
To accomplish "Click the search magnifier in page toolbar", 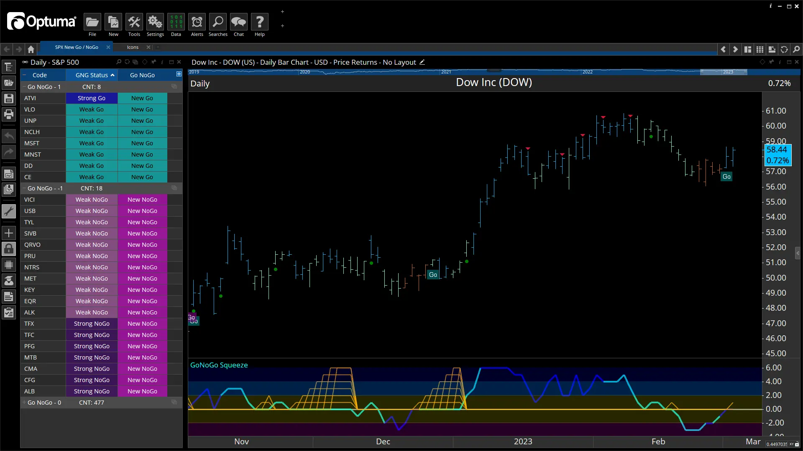I will [x=796, y=49].
